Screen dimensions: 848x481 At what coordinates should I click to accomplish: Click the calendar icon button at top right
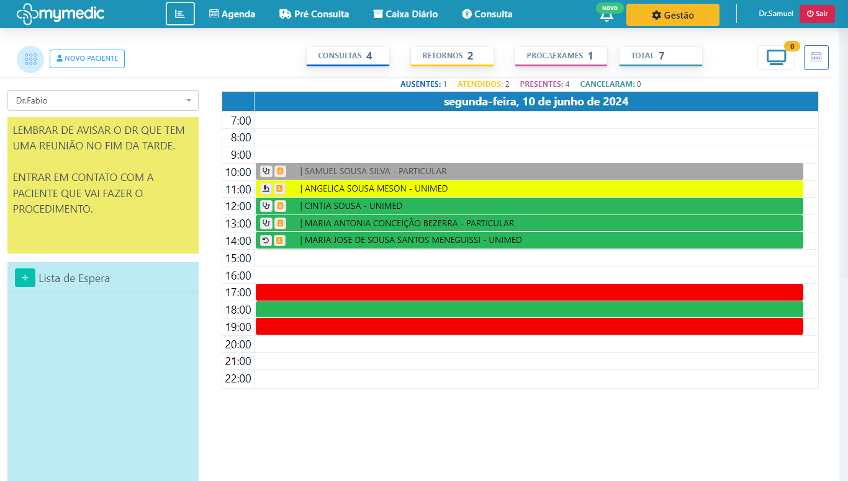pos(816,58)
